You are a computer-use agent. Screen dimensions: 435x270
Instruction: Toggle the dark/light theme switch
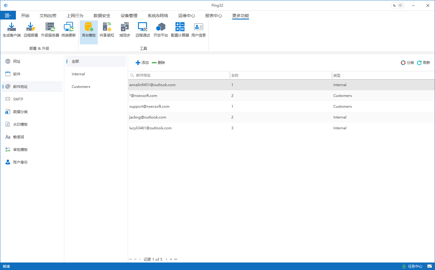[397, 5]
